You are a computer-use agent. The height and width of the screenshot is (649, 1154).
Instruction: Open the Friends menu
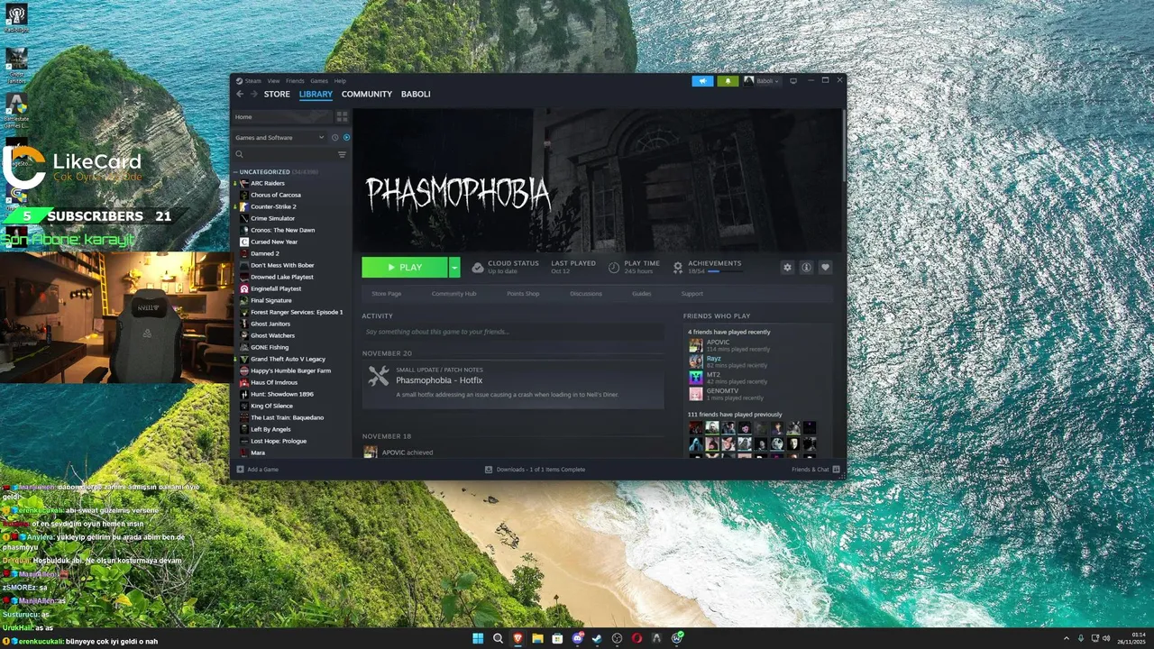coord(295,81)
